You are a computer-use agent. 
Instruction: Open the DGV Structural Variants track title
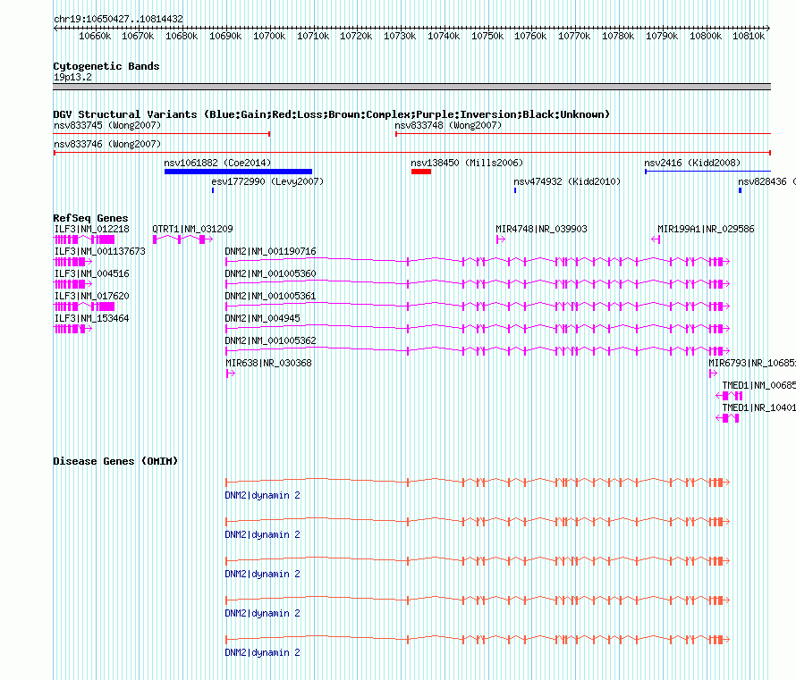tap(332, 114)
